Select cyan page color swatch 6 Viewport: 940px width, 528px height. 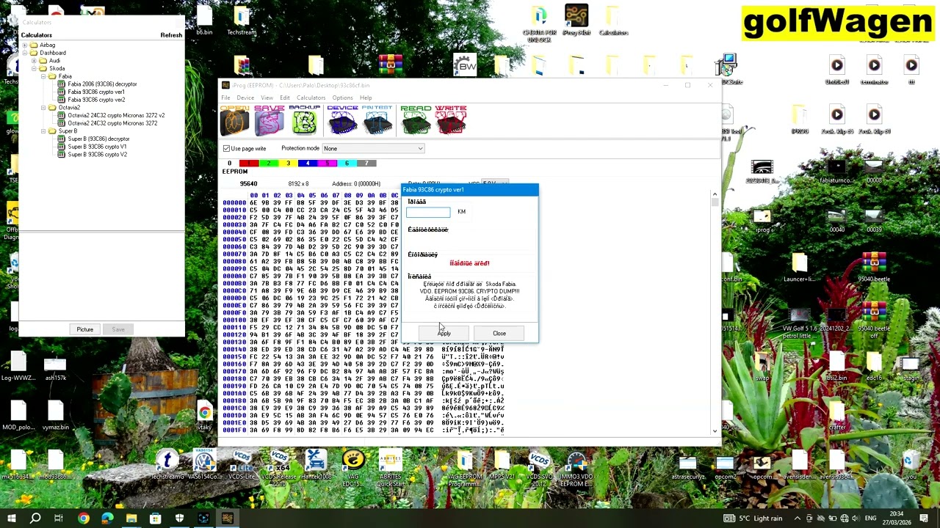pos(347,164)
